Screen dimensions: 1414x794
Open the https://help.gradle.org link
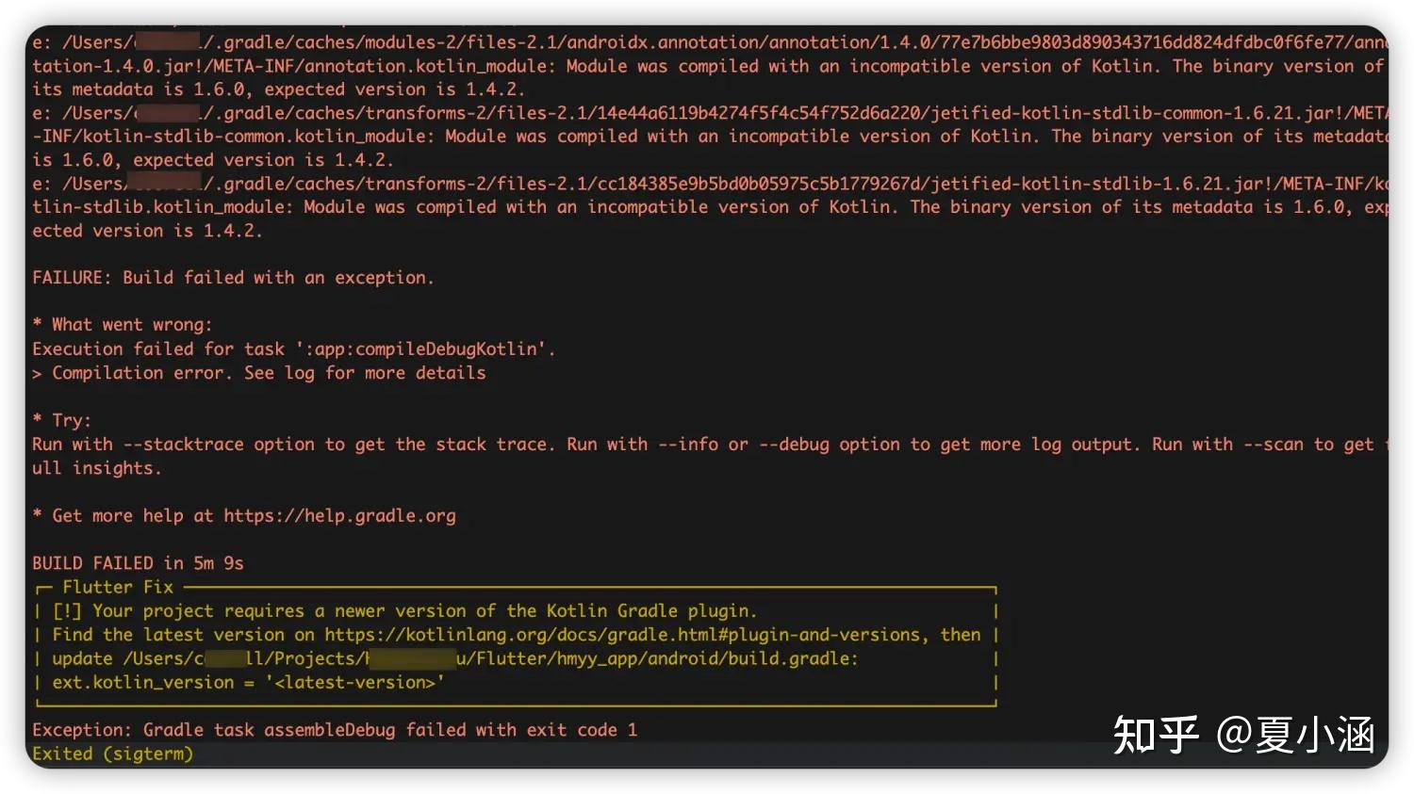pos(339,516)
